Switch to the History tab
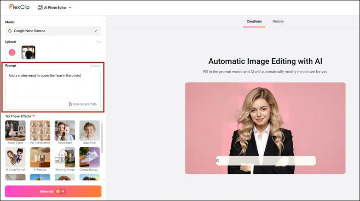 click(x=278, y=21)
